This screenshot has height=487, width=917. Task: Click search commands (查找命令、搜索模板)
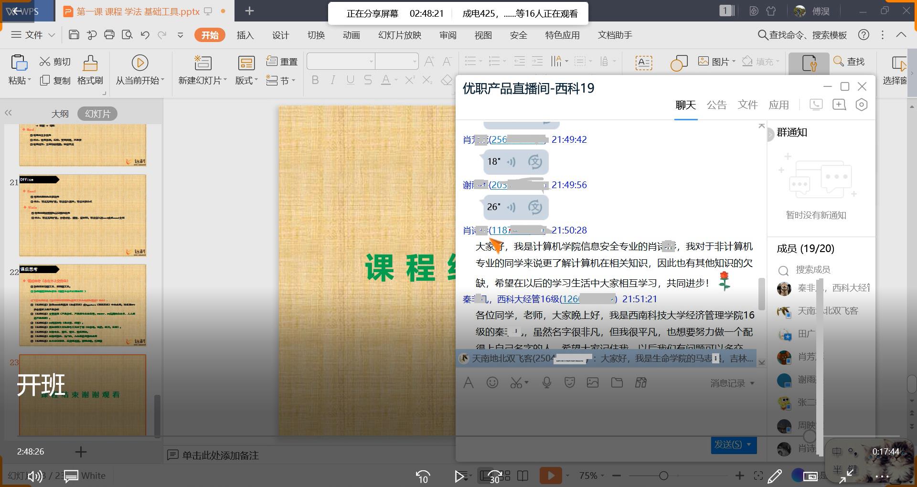click(x=802, y=35)
